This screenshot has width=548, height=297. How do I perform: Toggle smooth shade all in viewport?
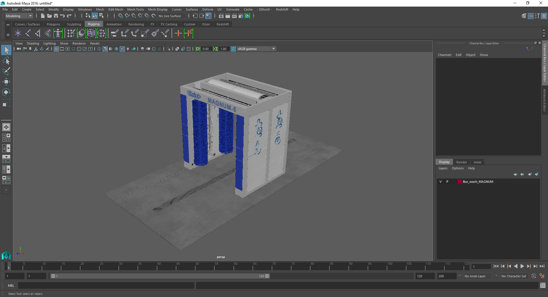[x=105, y=49]
